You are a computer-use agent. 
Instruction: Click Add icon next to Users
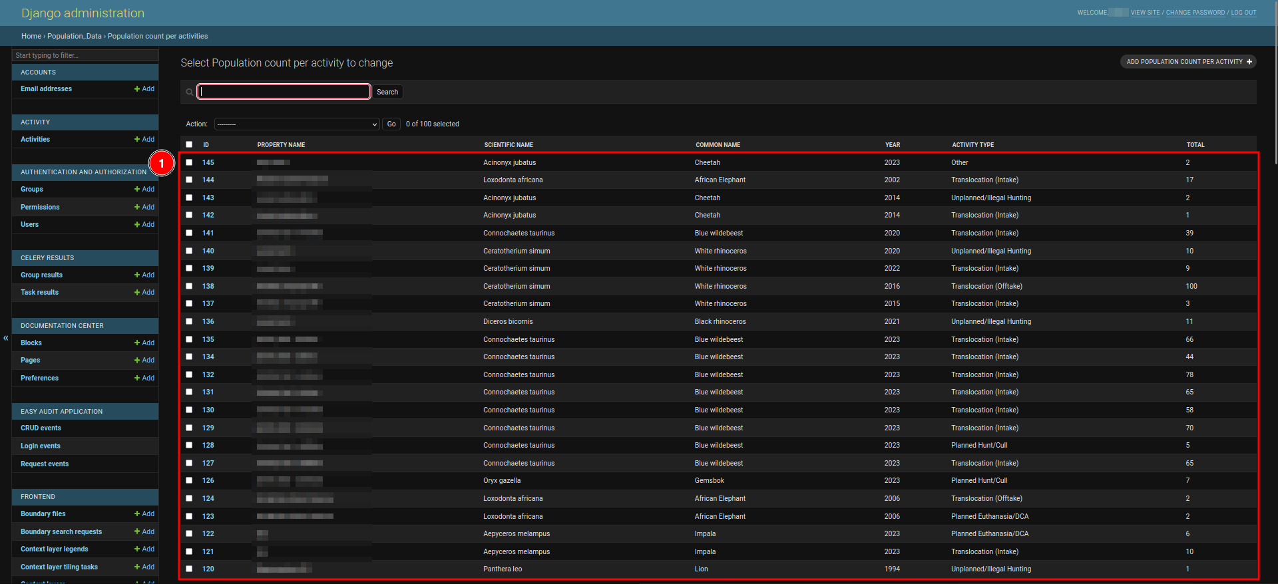(x=144, y=225)
